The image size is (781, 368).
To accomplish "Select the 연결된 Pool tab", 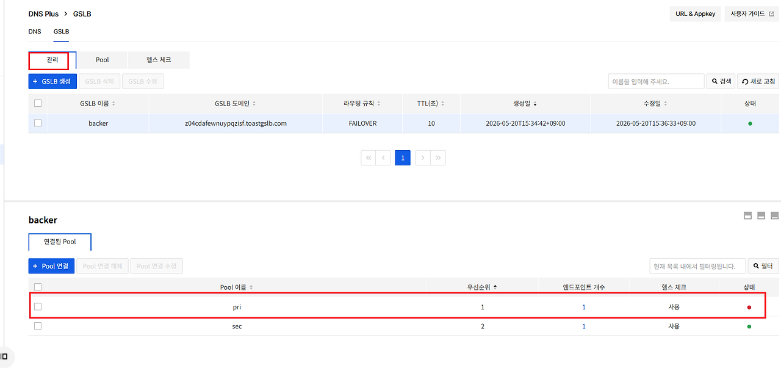I will pos(60,242).
